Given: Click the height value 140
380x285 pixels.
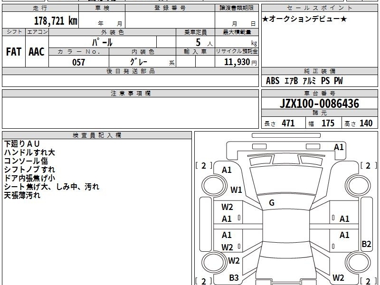Looking at the screenshot, I should (x=366, y=123).
